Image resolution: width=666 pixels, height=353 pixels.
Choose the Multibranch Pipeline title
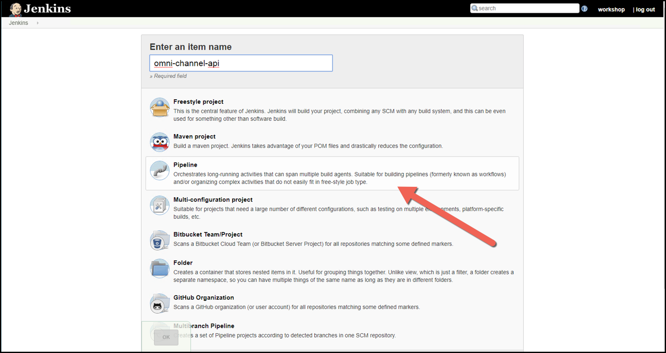click(204, 326)
